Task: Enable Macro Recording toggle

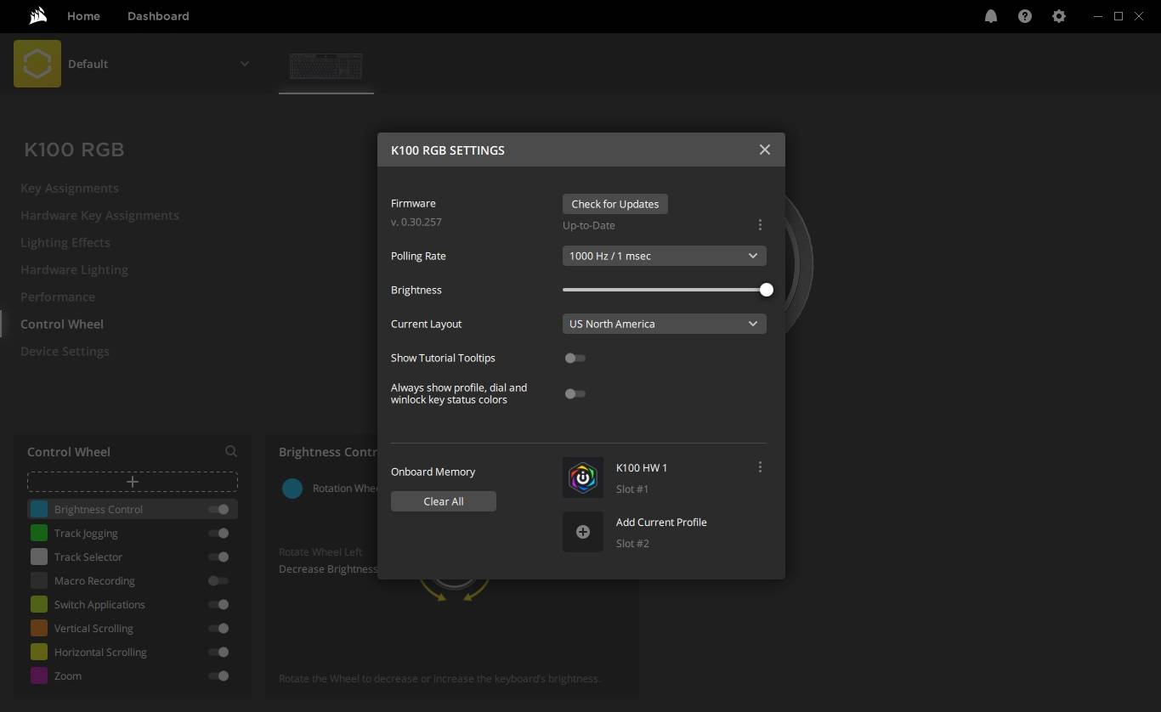Action: coord(218,581)
